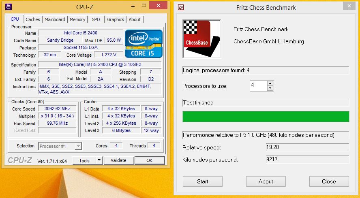
Task: Click the Logical processors found field
Action: [x=266, y=70]
